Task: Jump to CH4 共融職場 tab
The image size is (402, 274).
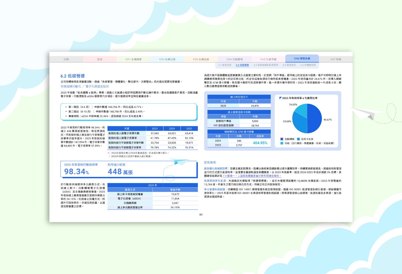Action: [x=234, y=59]
